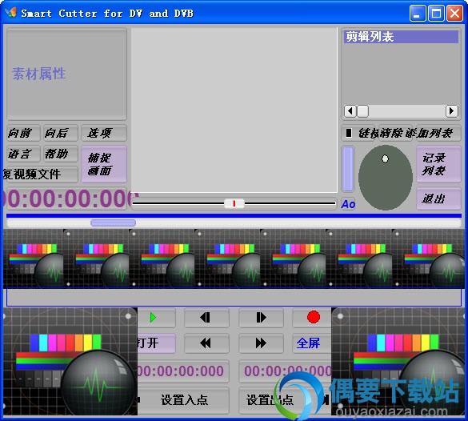Click the fast rewind double-arrow button

(206, 343)
